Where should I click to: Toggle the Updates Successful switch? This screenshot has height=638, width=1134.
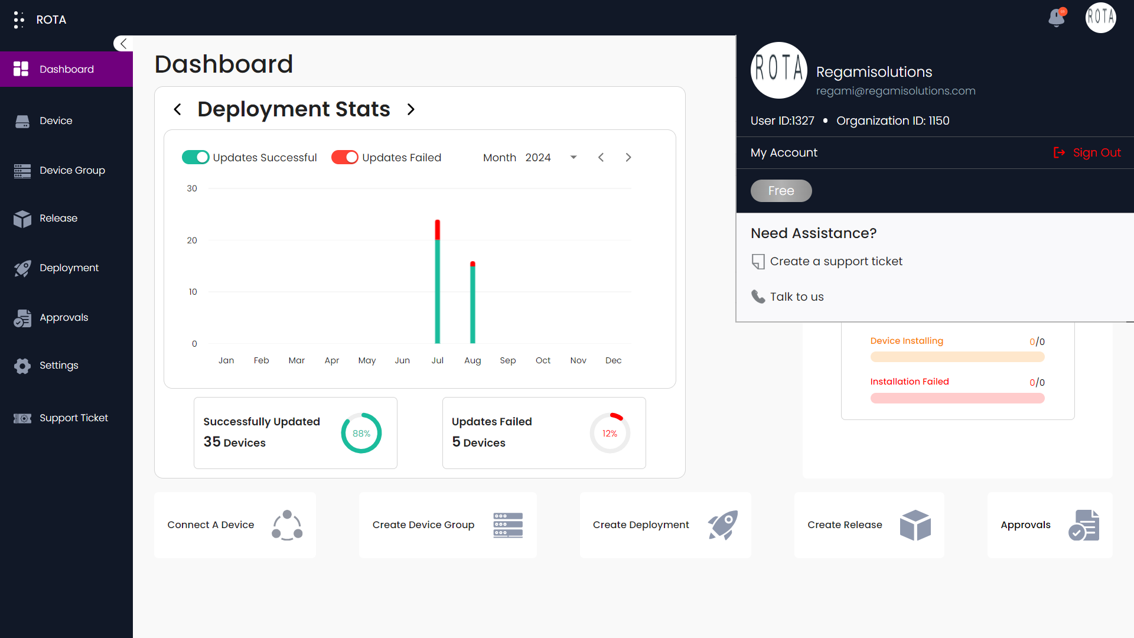(x=195, y=157)
